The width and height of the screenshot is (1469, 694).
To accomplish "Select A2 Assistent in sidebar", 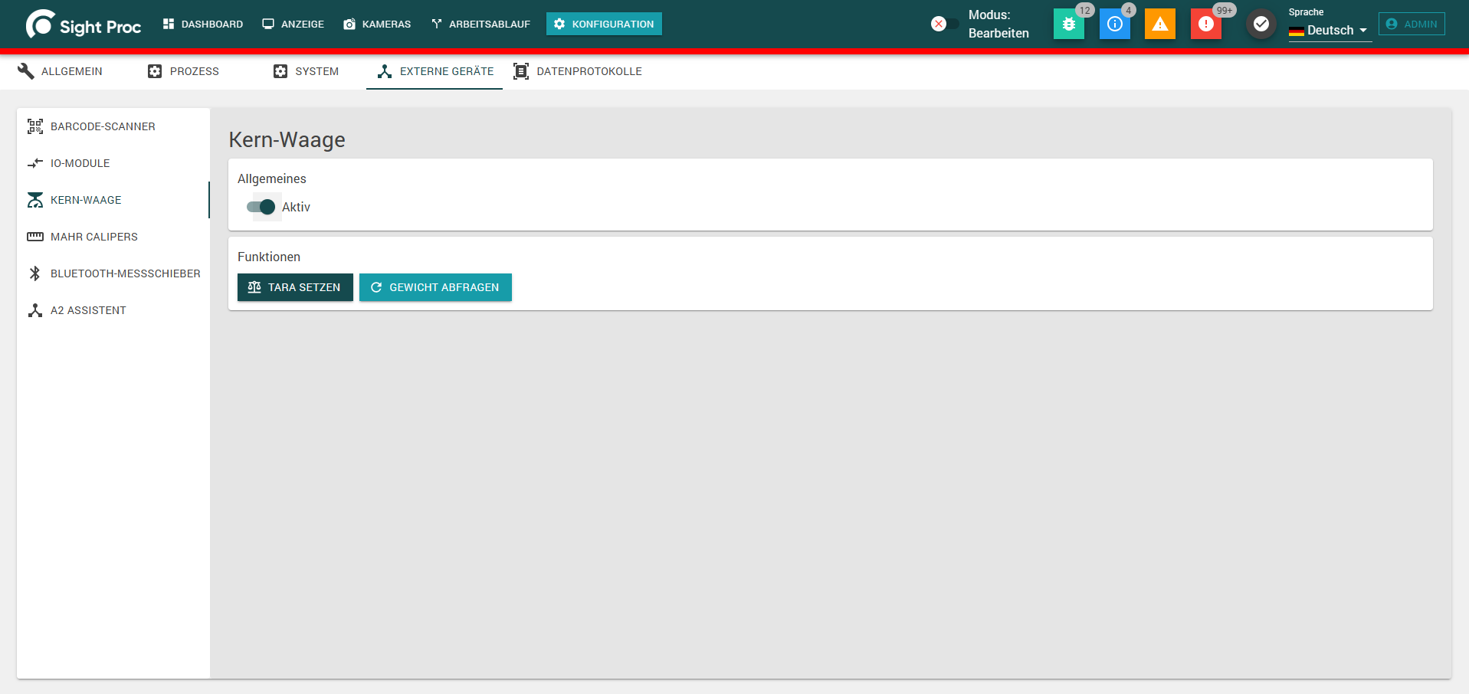I will point(113,310).
